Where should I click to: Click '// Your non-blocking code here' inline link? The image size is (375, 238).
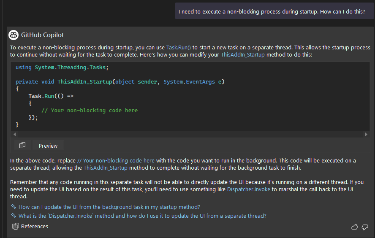[116, 161]
